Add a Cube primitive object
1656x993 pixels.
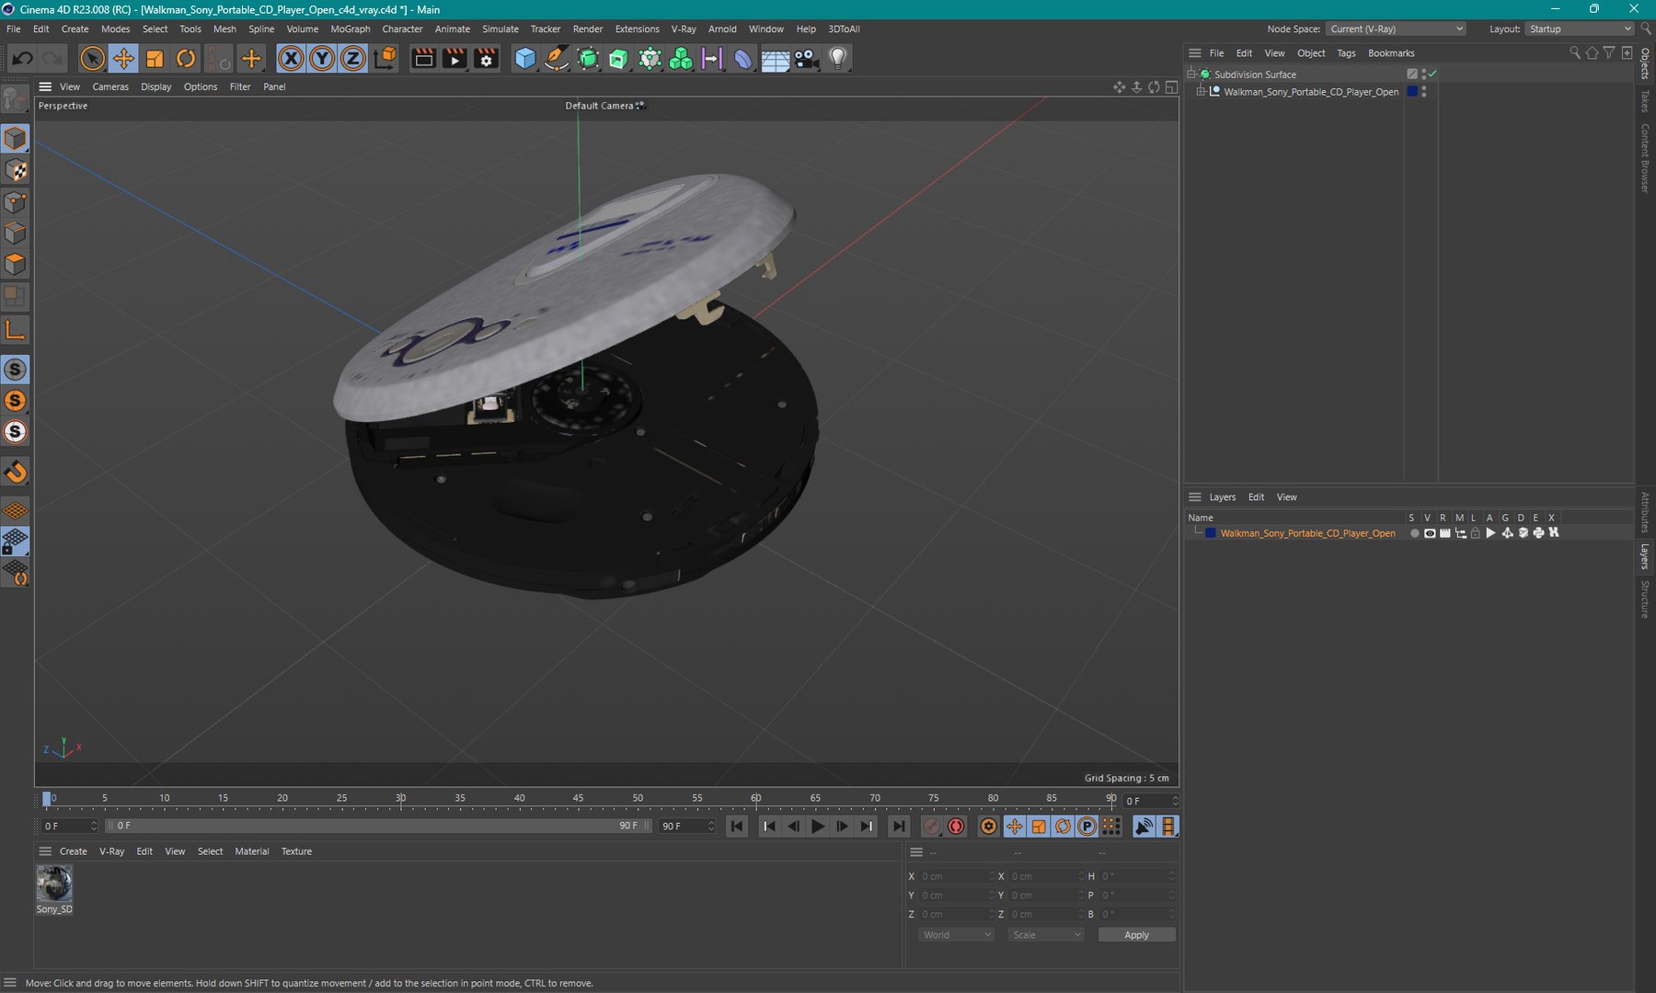click(525, 58)
